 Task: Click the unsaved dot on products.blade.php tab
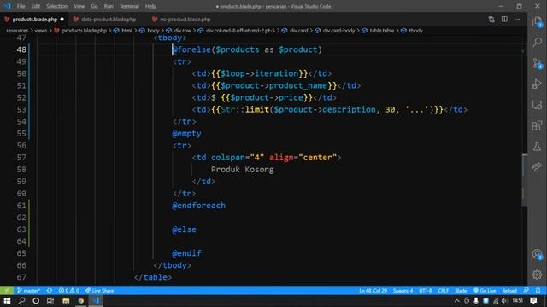click(x=62, y=20)
